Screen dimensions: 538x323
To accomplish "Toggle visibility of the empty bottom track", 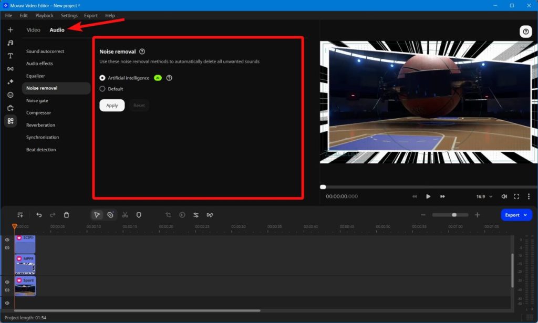I will 7,303.
